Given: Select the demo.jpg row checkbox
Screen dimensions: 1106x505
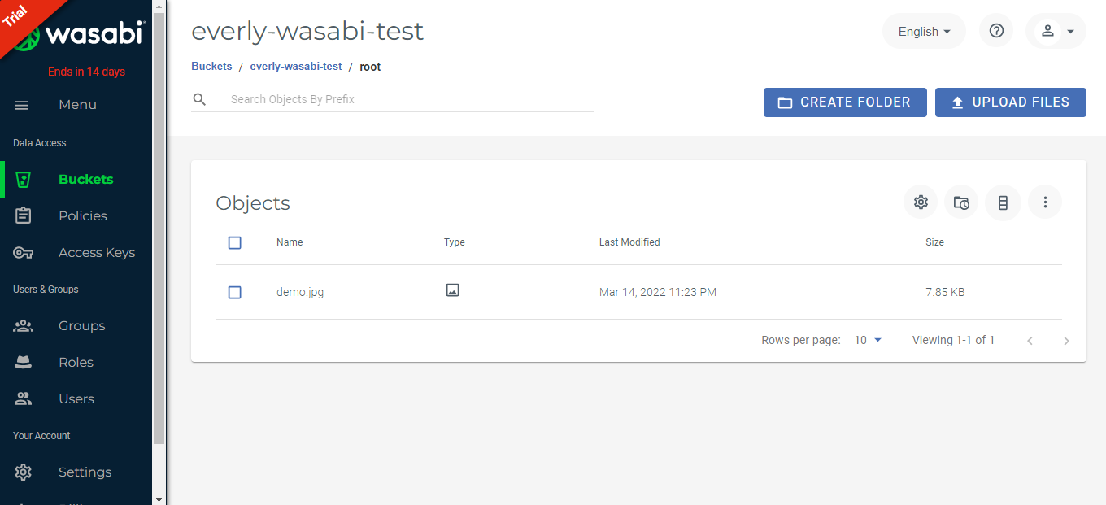Looking at the screenshot, I should click(234, 292).
